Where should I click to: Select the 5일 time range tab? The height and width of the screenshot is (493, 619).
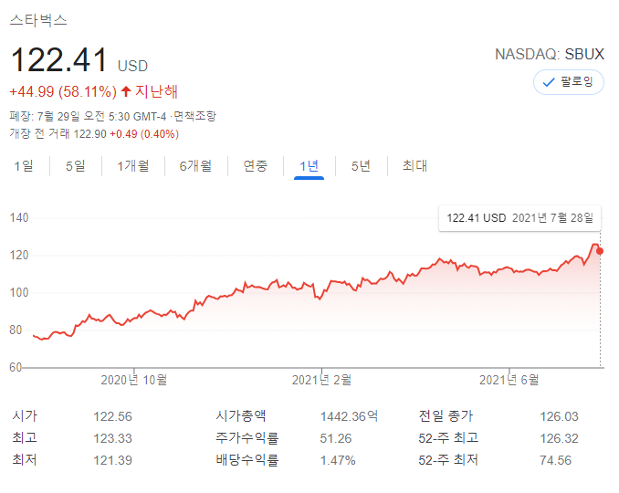click(76, 166)
